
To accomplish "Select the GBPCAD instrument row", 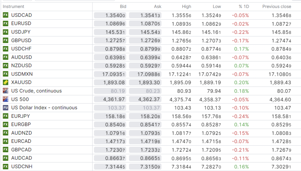I will pyautogui.click(x=21, y=150).
